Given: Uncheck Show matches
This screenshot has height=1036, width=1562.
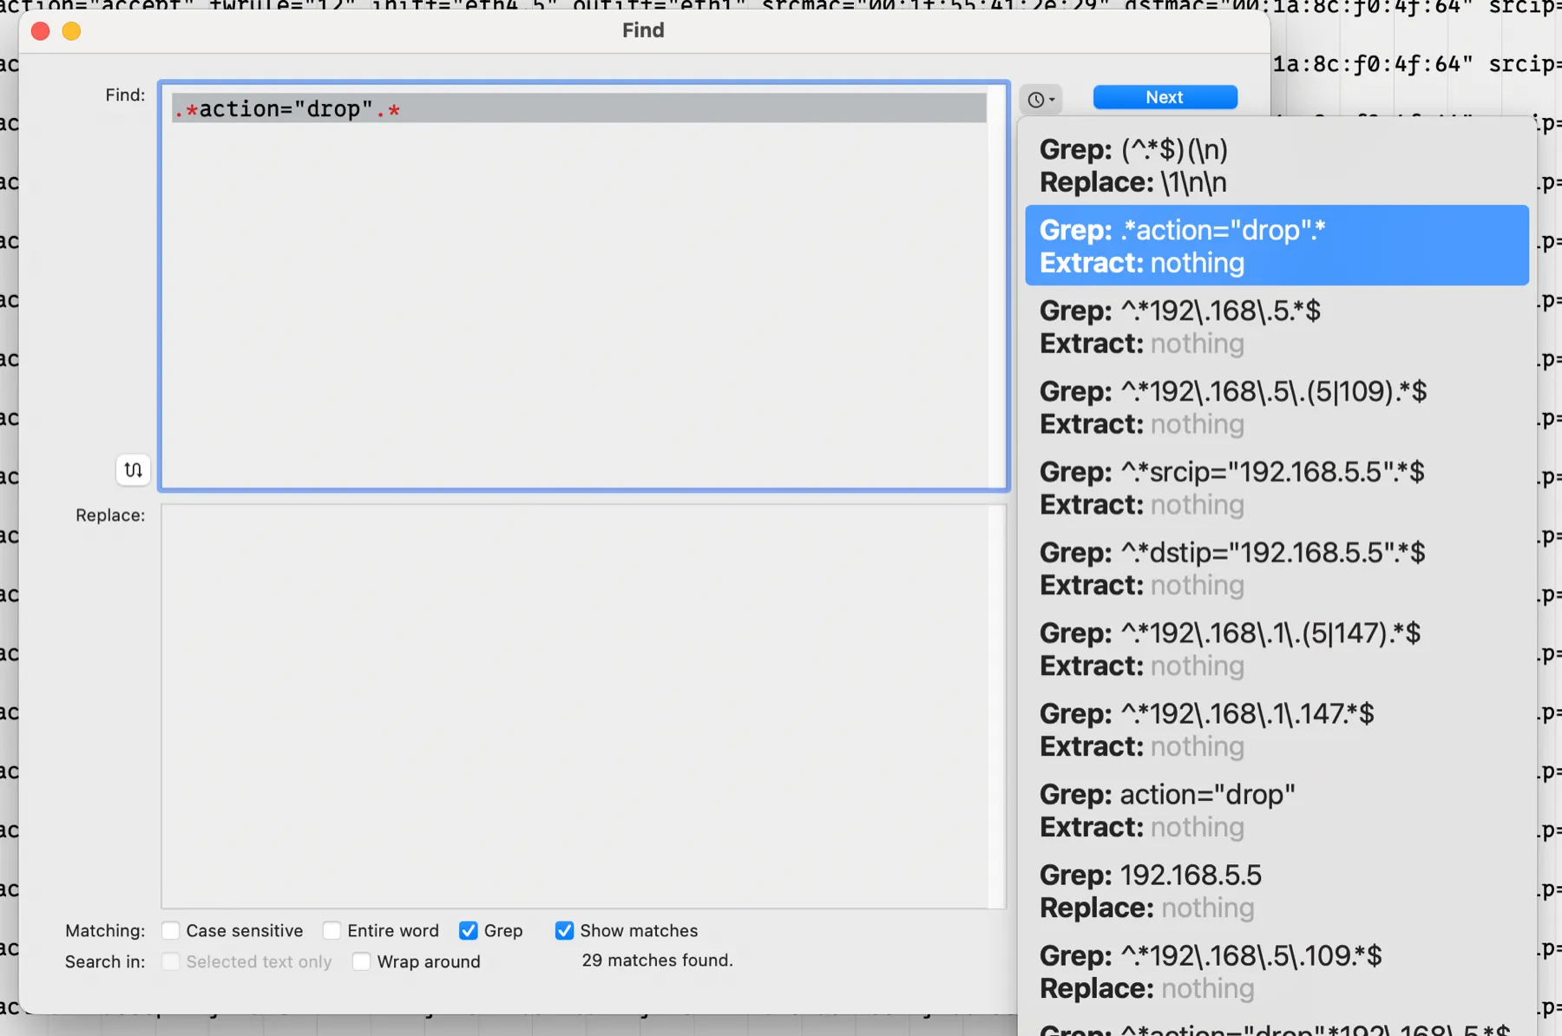Looking at the screenshot, I should point(565,930).
